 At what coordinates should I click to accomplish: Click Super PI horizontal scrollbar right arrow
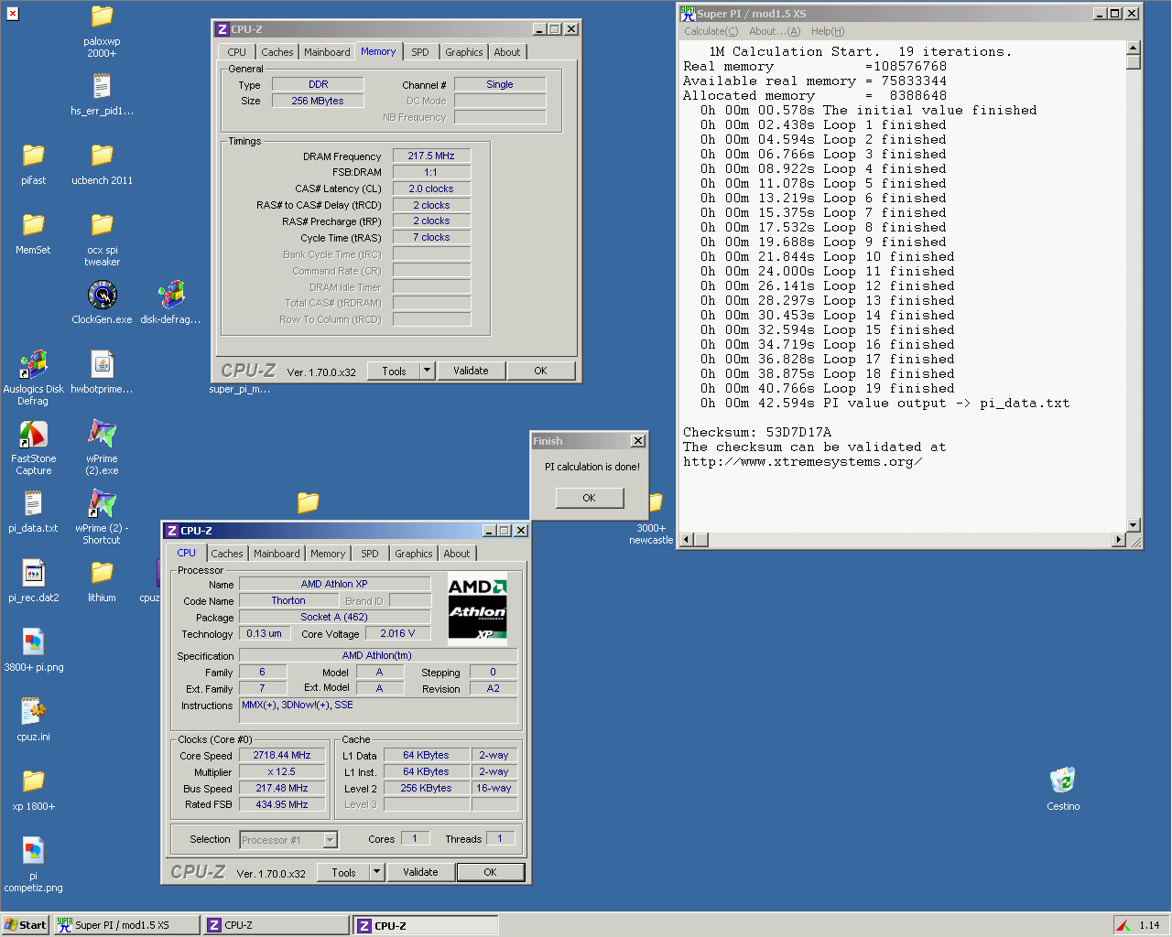coord(1118,540)
